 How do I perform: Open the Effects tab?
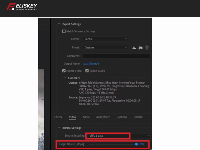pyautogui.click(x=58, y=117)
